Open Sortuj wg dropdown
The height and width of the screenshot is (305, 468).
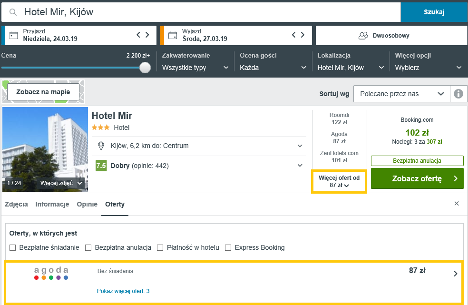[x=402, y=94]
